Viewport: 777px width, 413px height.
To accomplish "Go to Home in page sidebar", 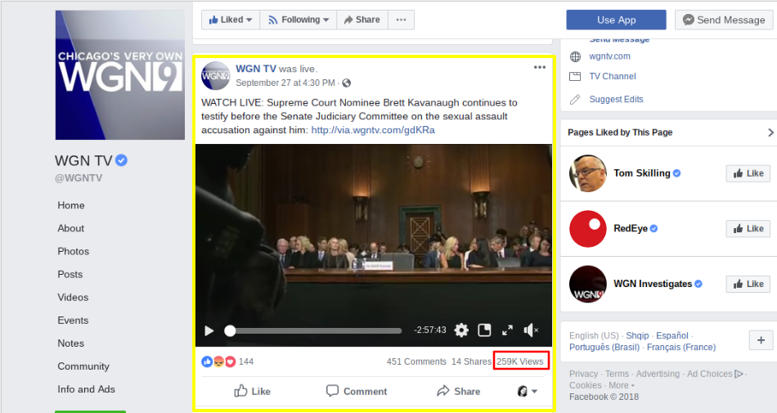I will tap(71, 205).
